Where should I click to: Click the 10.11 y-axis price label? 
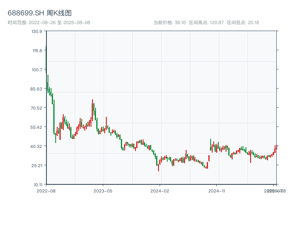[x=37, y=184]
